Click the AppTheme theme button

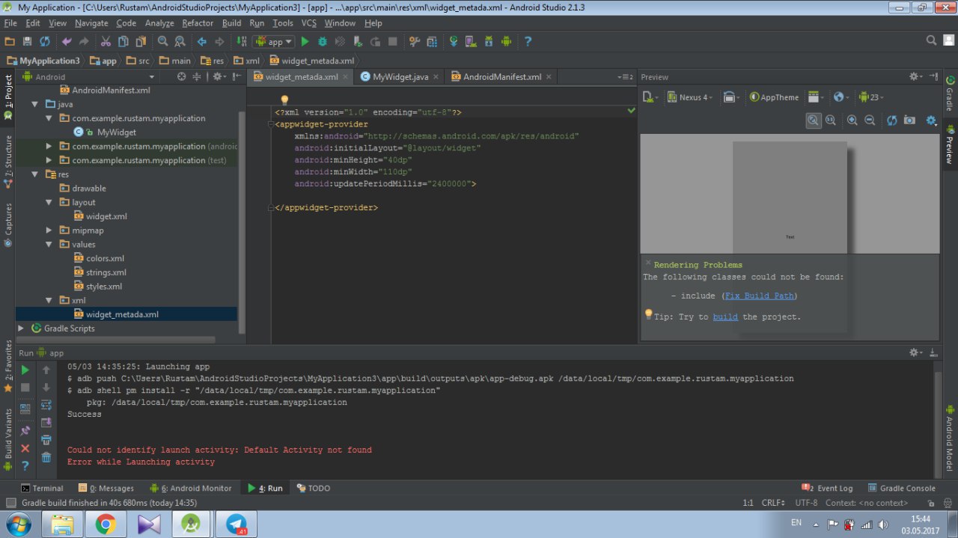pyautogui.click(x=775, y=97)
